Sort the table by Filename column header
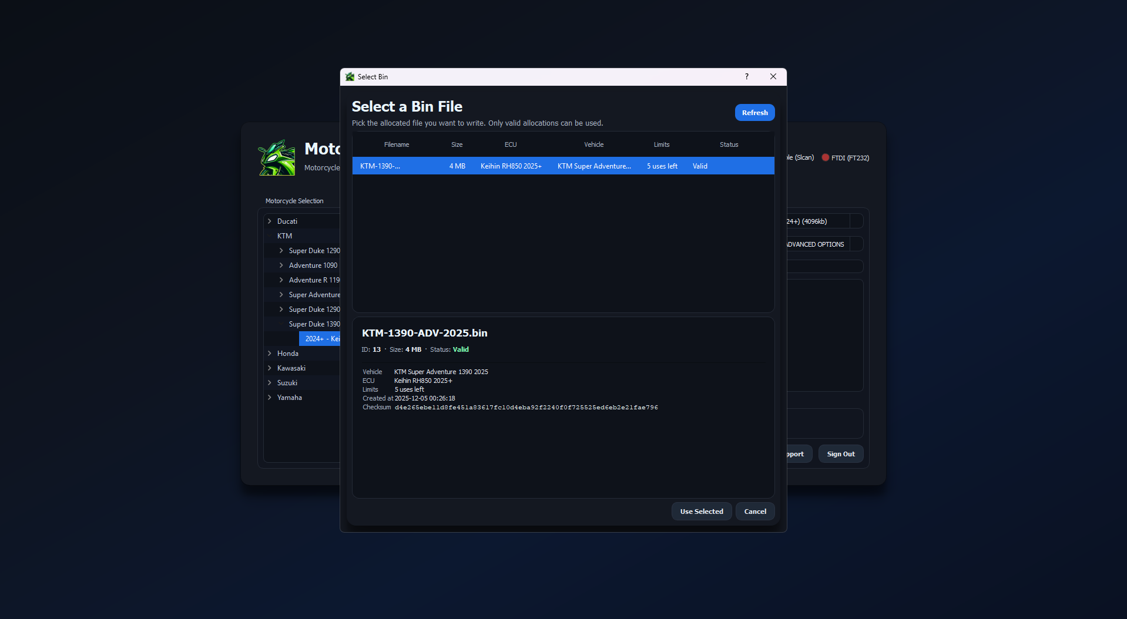Screen dimensions: 1127x619 pyautogui.click(x=397, y=144)
